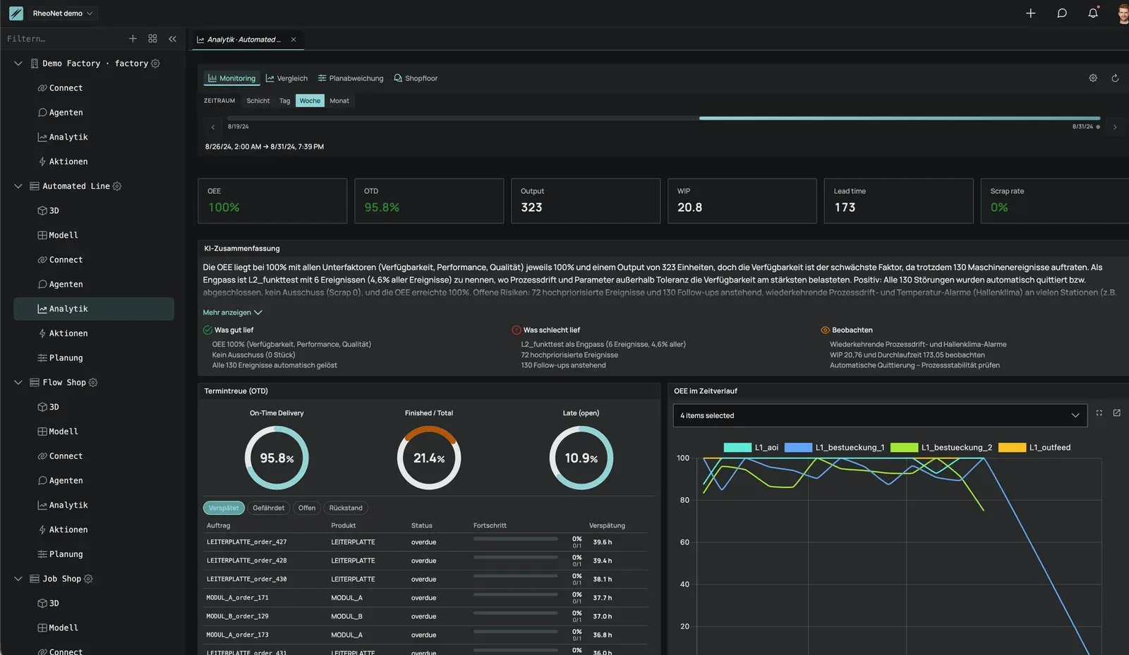Open the Shopfloor tab
Image resolution: width=1129 pixels, height=655 pixels.
(416, 78)
